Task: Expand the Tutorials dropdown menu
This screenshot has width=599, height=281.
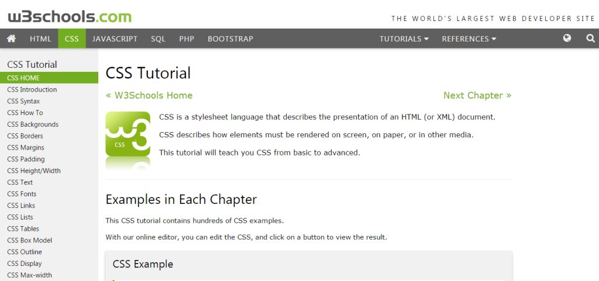Action: (404, 39)
